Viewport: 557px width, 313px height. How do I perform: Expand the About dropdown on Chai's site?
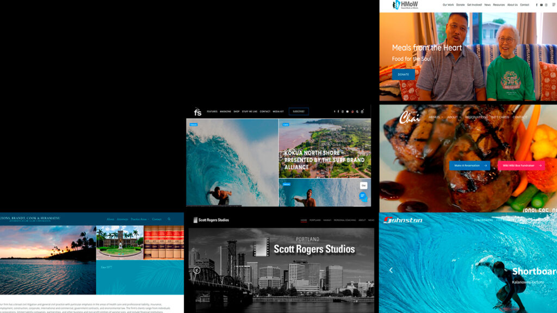click(453, 117)
